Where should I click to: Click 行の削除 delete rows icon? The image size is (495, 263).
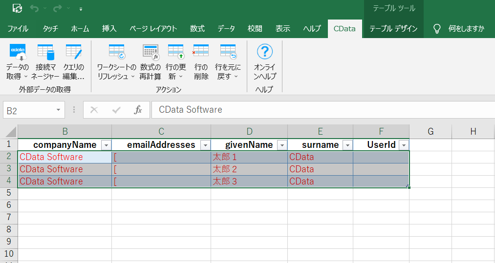coord(201,51)
